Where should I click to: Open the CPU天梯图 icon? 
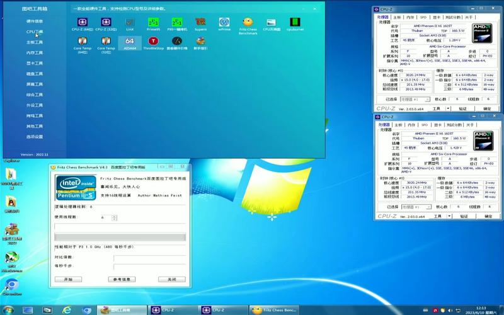tap(272, 25)
